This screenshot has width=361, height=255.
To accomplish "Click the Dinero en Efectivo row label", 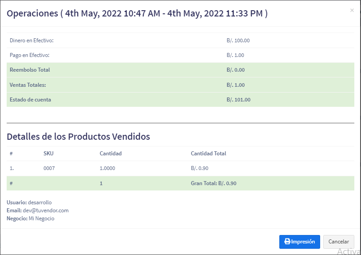I will coord(32,40).
